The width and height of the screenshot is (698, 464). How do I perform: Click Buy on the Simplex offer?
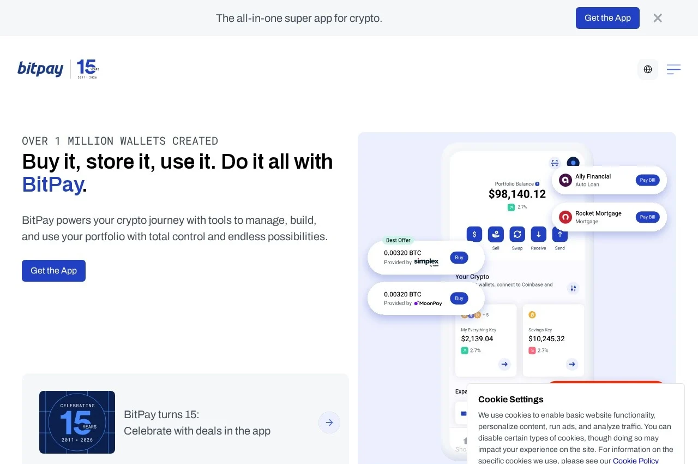coord(459,258)
